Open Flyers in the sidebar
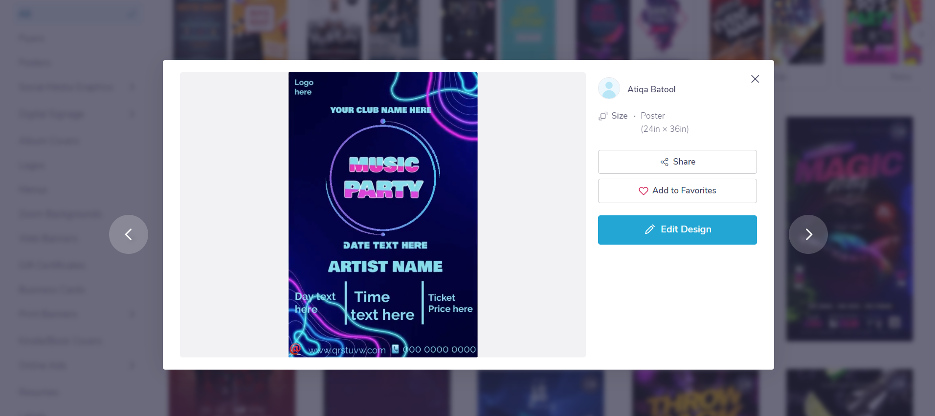The width and height of the screenshot is (935, 416). pos(31,38)
